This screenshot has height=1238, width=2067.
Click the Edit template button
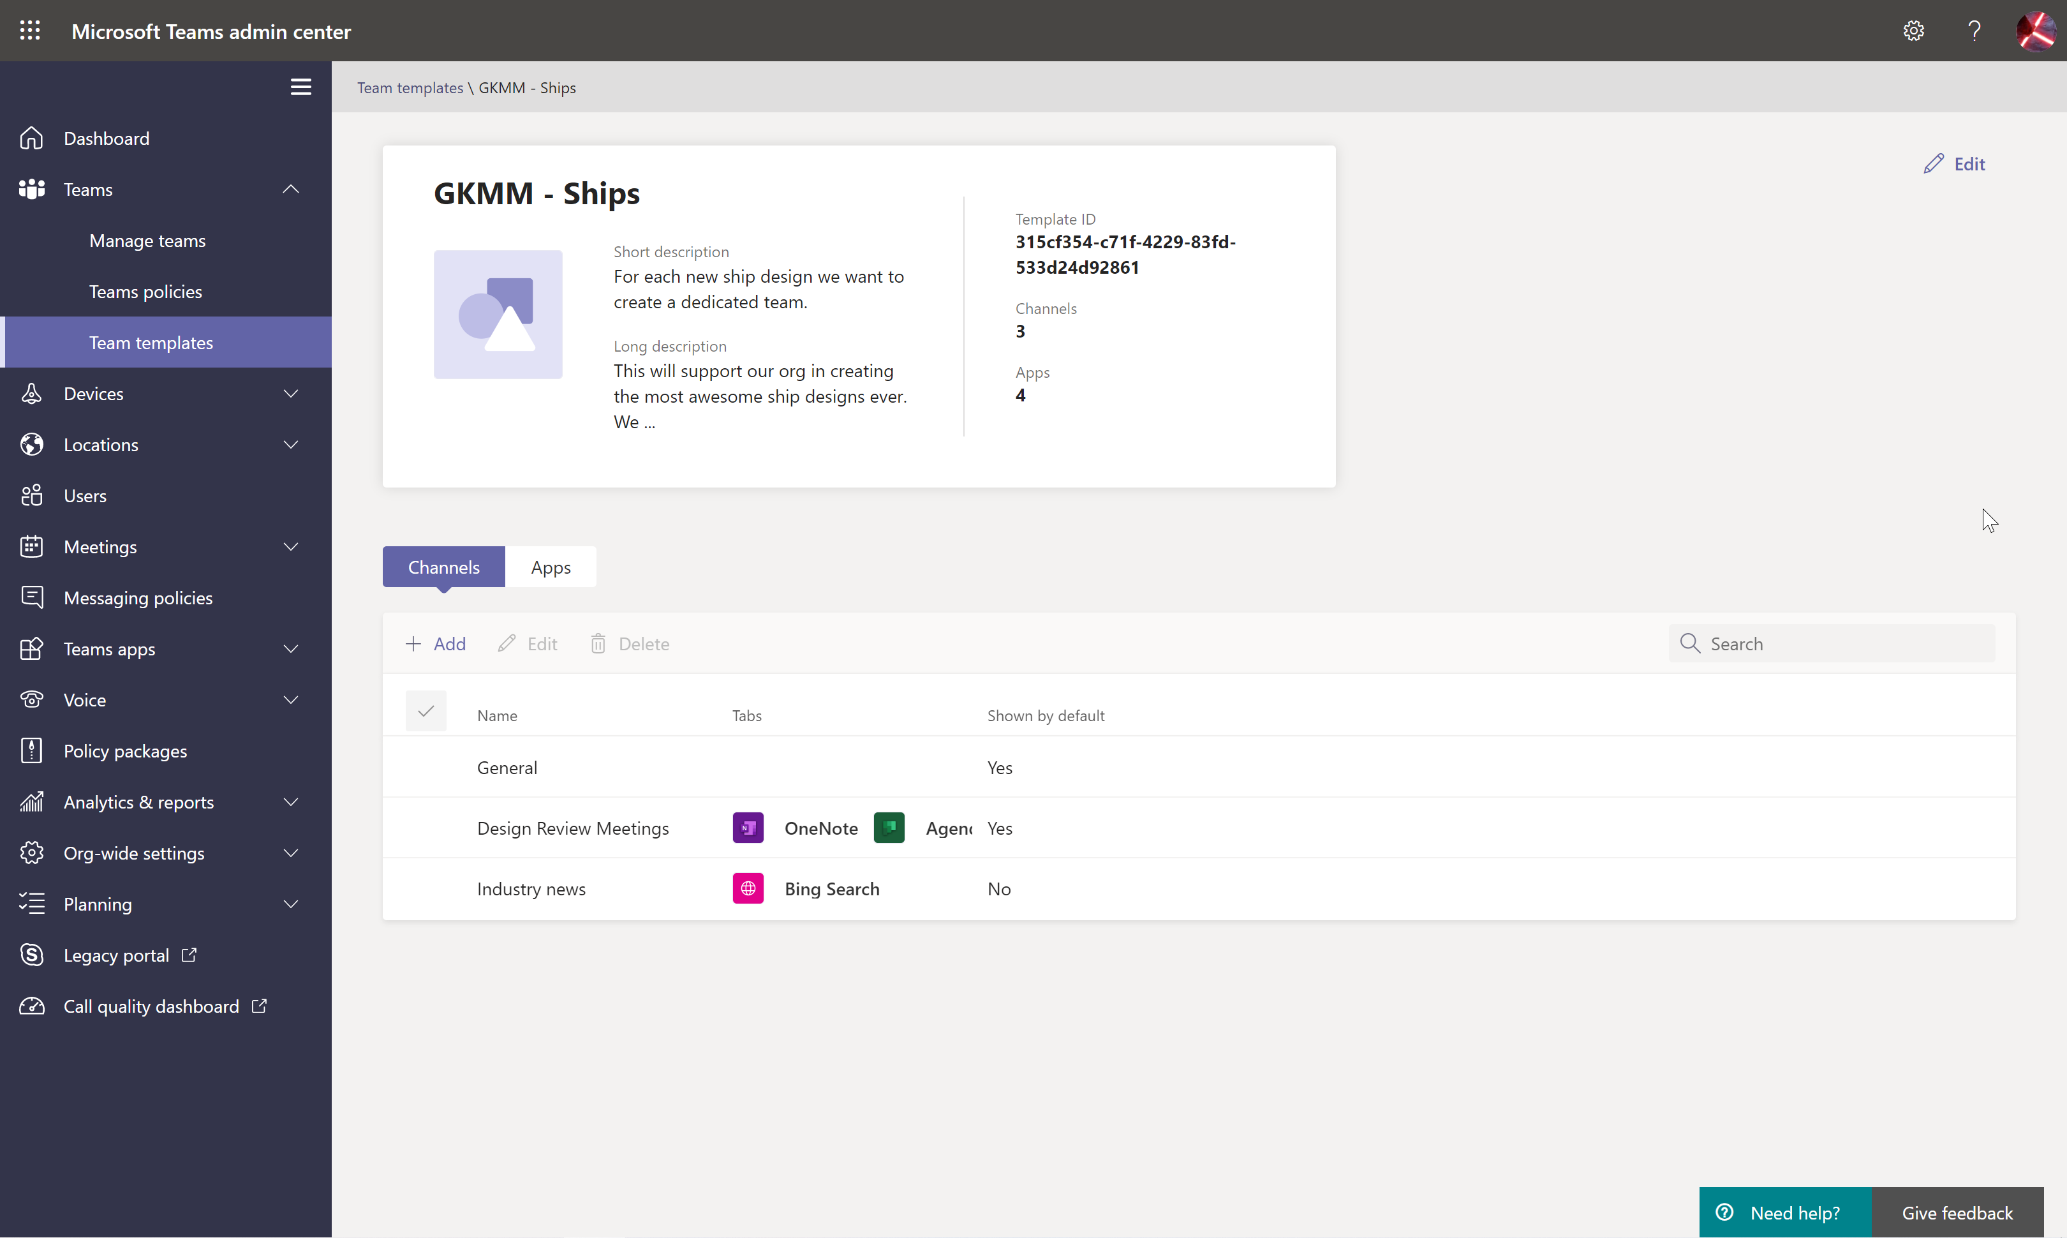click(x=1955, y=163)
